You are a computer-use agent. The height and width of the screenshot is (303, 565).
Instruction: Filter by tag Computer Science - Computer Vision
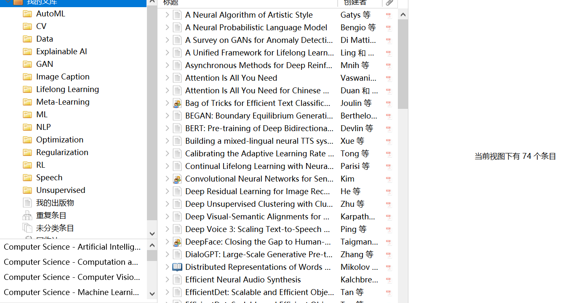click(x=72, y=277)
